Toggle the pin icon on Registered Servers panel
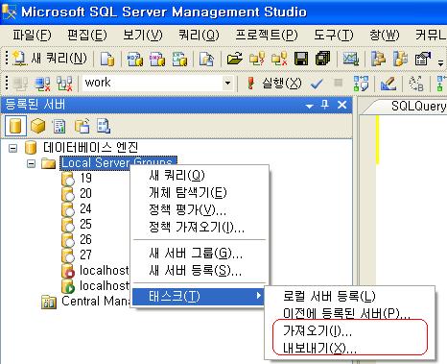447x364 pixels. [325, 105]
